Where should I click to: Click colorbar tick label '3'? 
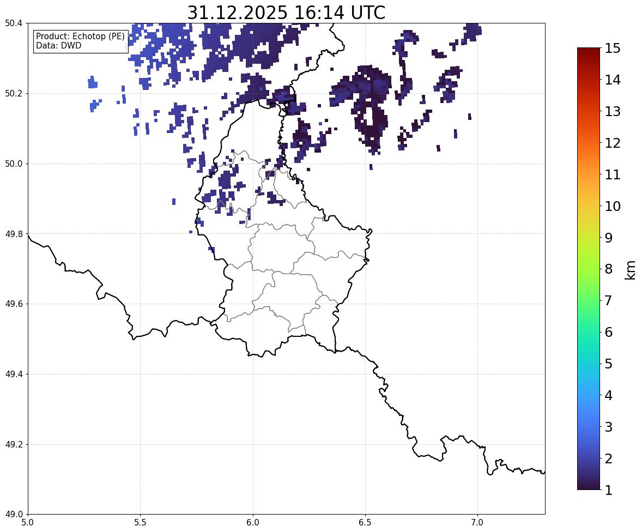click(x=609, y=427)
